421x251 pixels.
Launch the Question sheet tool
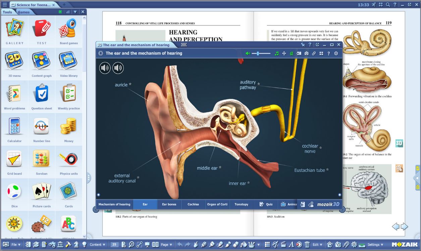click(42, 97)
